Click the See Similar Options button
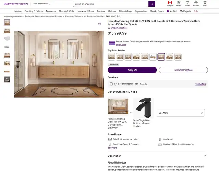 point(183,70)
